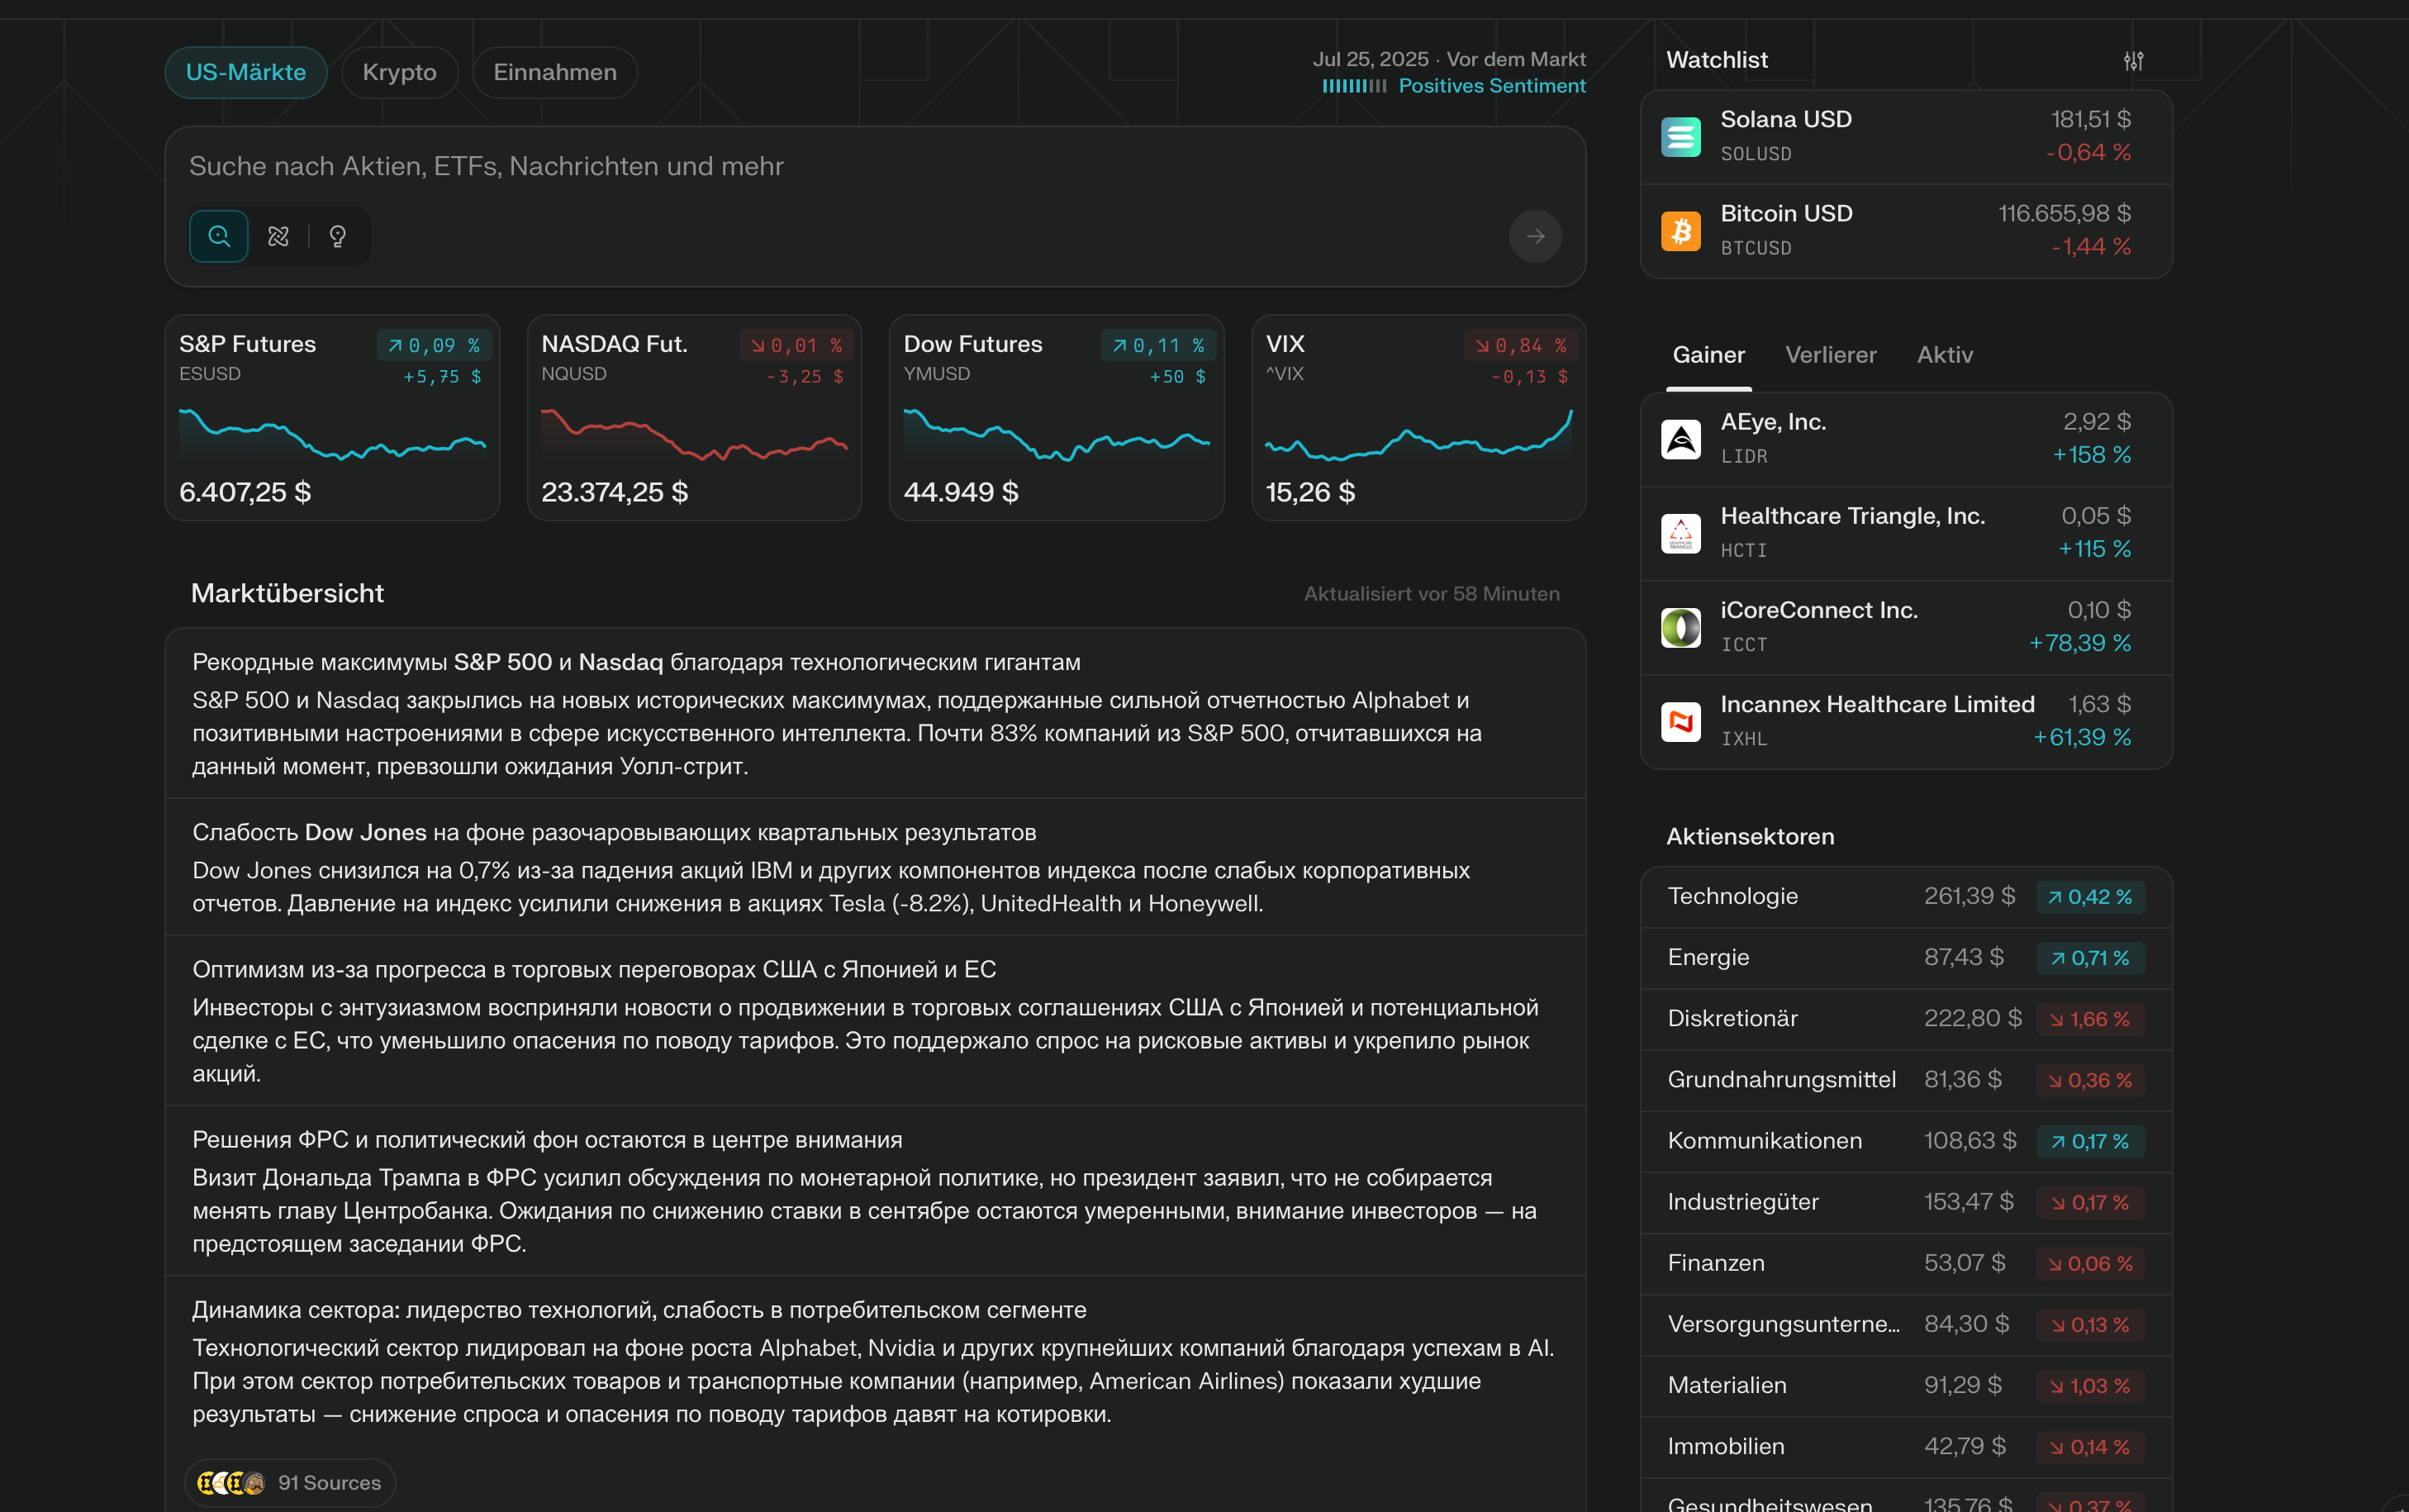
Task: Open the 91 Sources button
Action: pos(290,1482)
